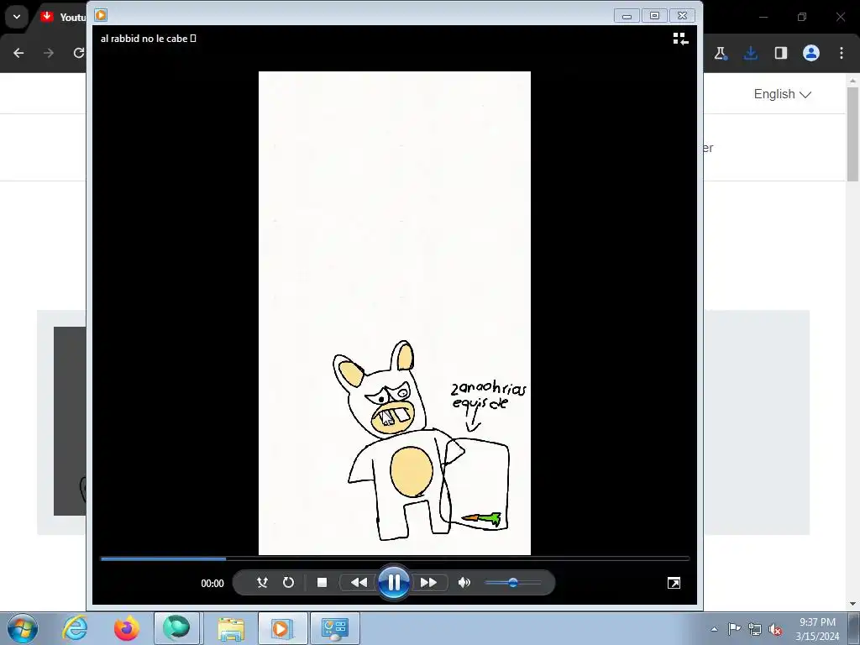Open the control panel taskbar app
The width and height of the screenshot is (860, 645).
pos(335,628)
